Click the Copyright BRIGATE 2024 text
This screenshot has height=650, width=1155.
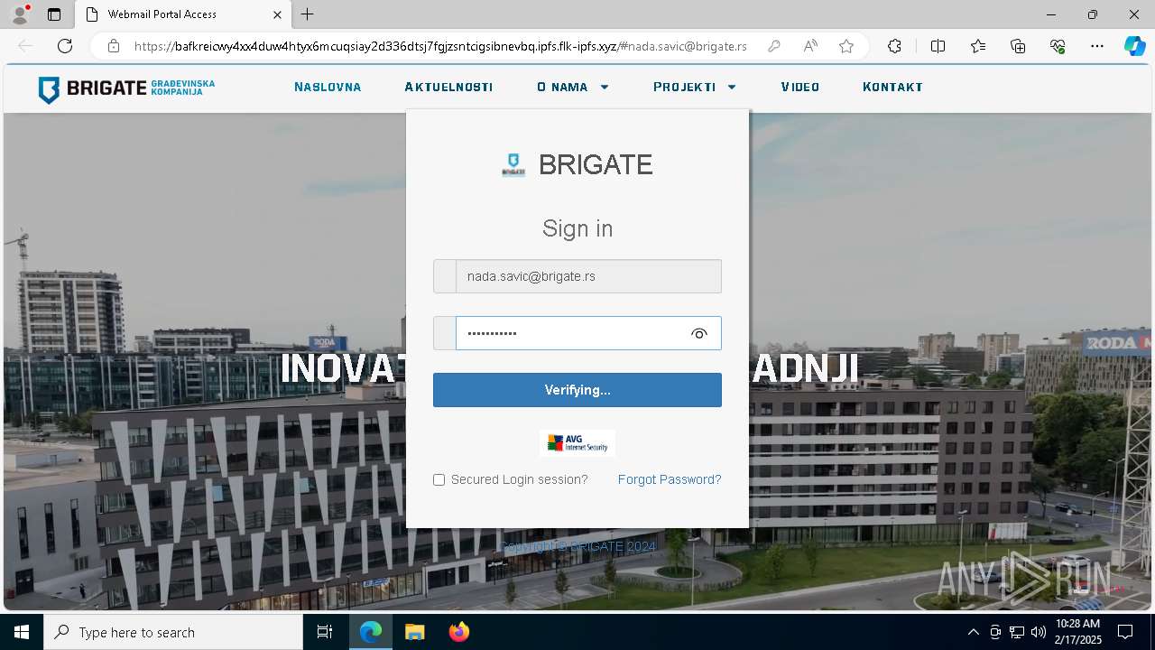pos(577,547)
